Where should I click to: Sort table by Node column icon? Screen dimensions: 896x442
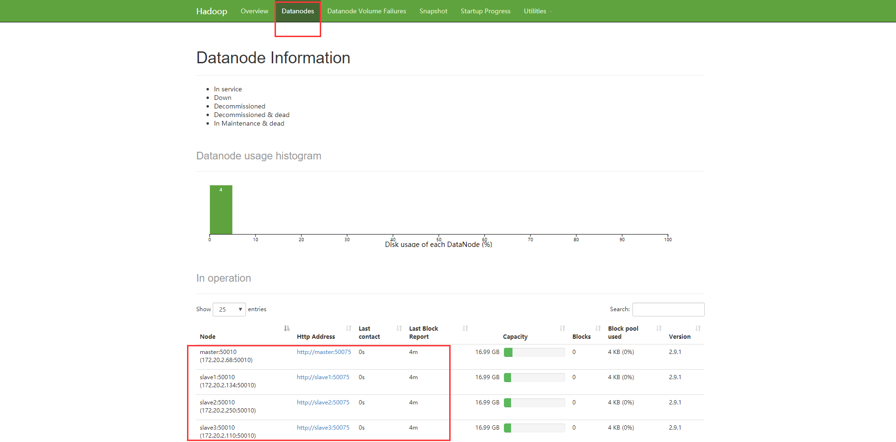[x=286, y=328]
